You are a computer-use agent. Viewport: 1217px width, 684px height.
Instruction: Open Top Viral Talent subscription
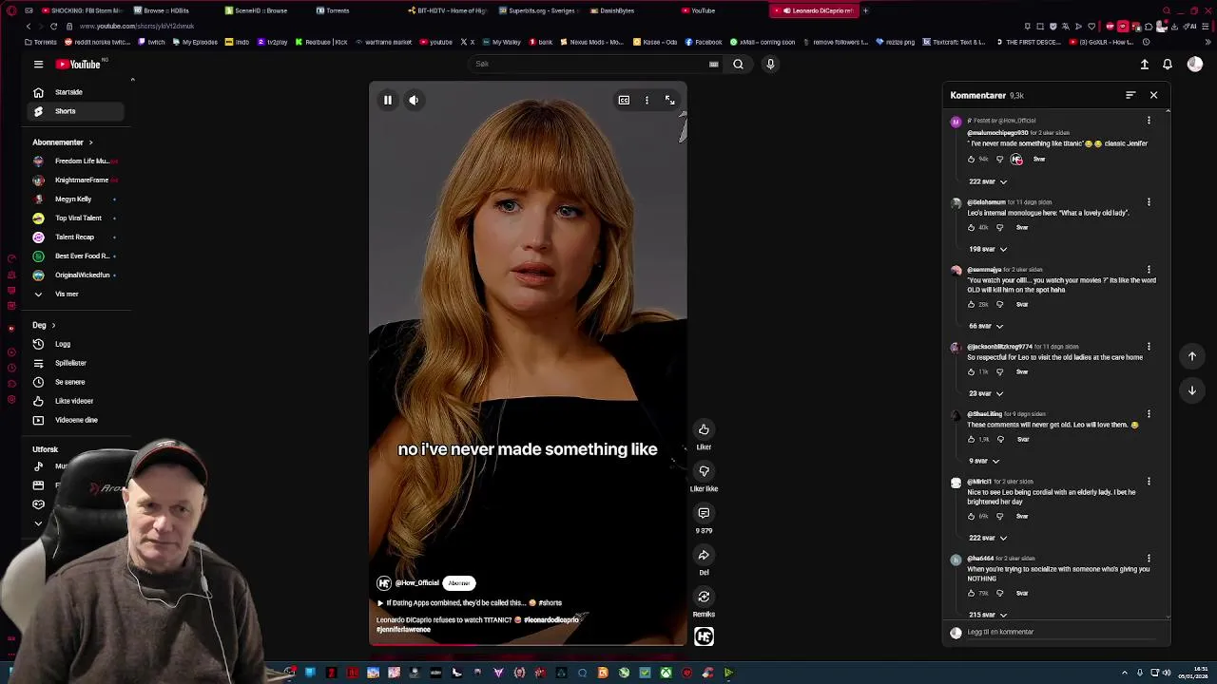76,218
